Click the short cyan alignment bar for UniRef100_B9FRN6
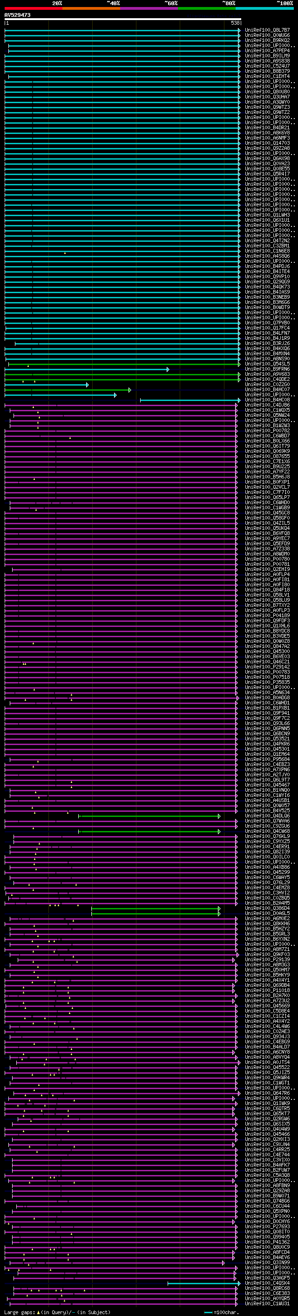 (x=87, y=369)
